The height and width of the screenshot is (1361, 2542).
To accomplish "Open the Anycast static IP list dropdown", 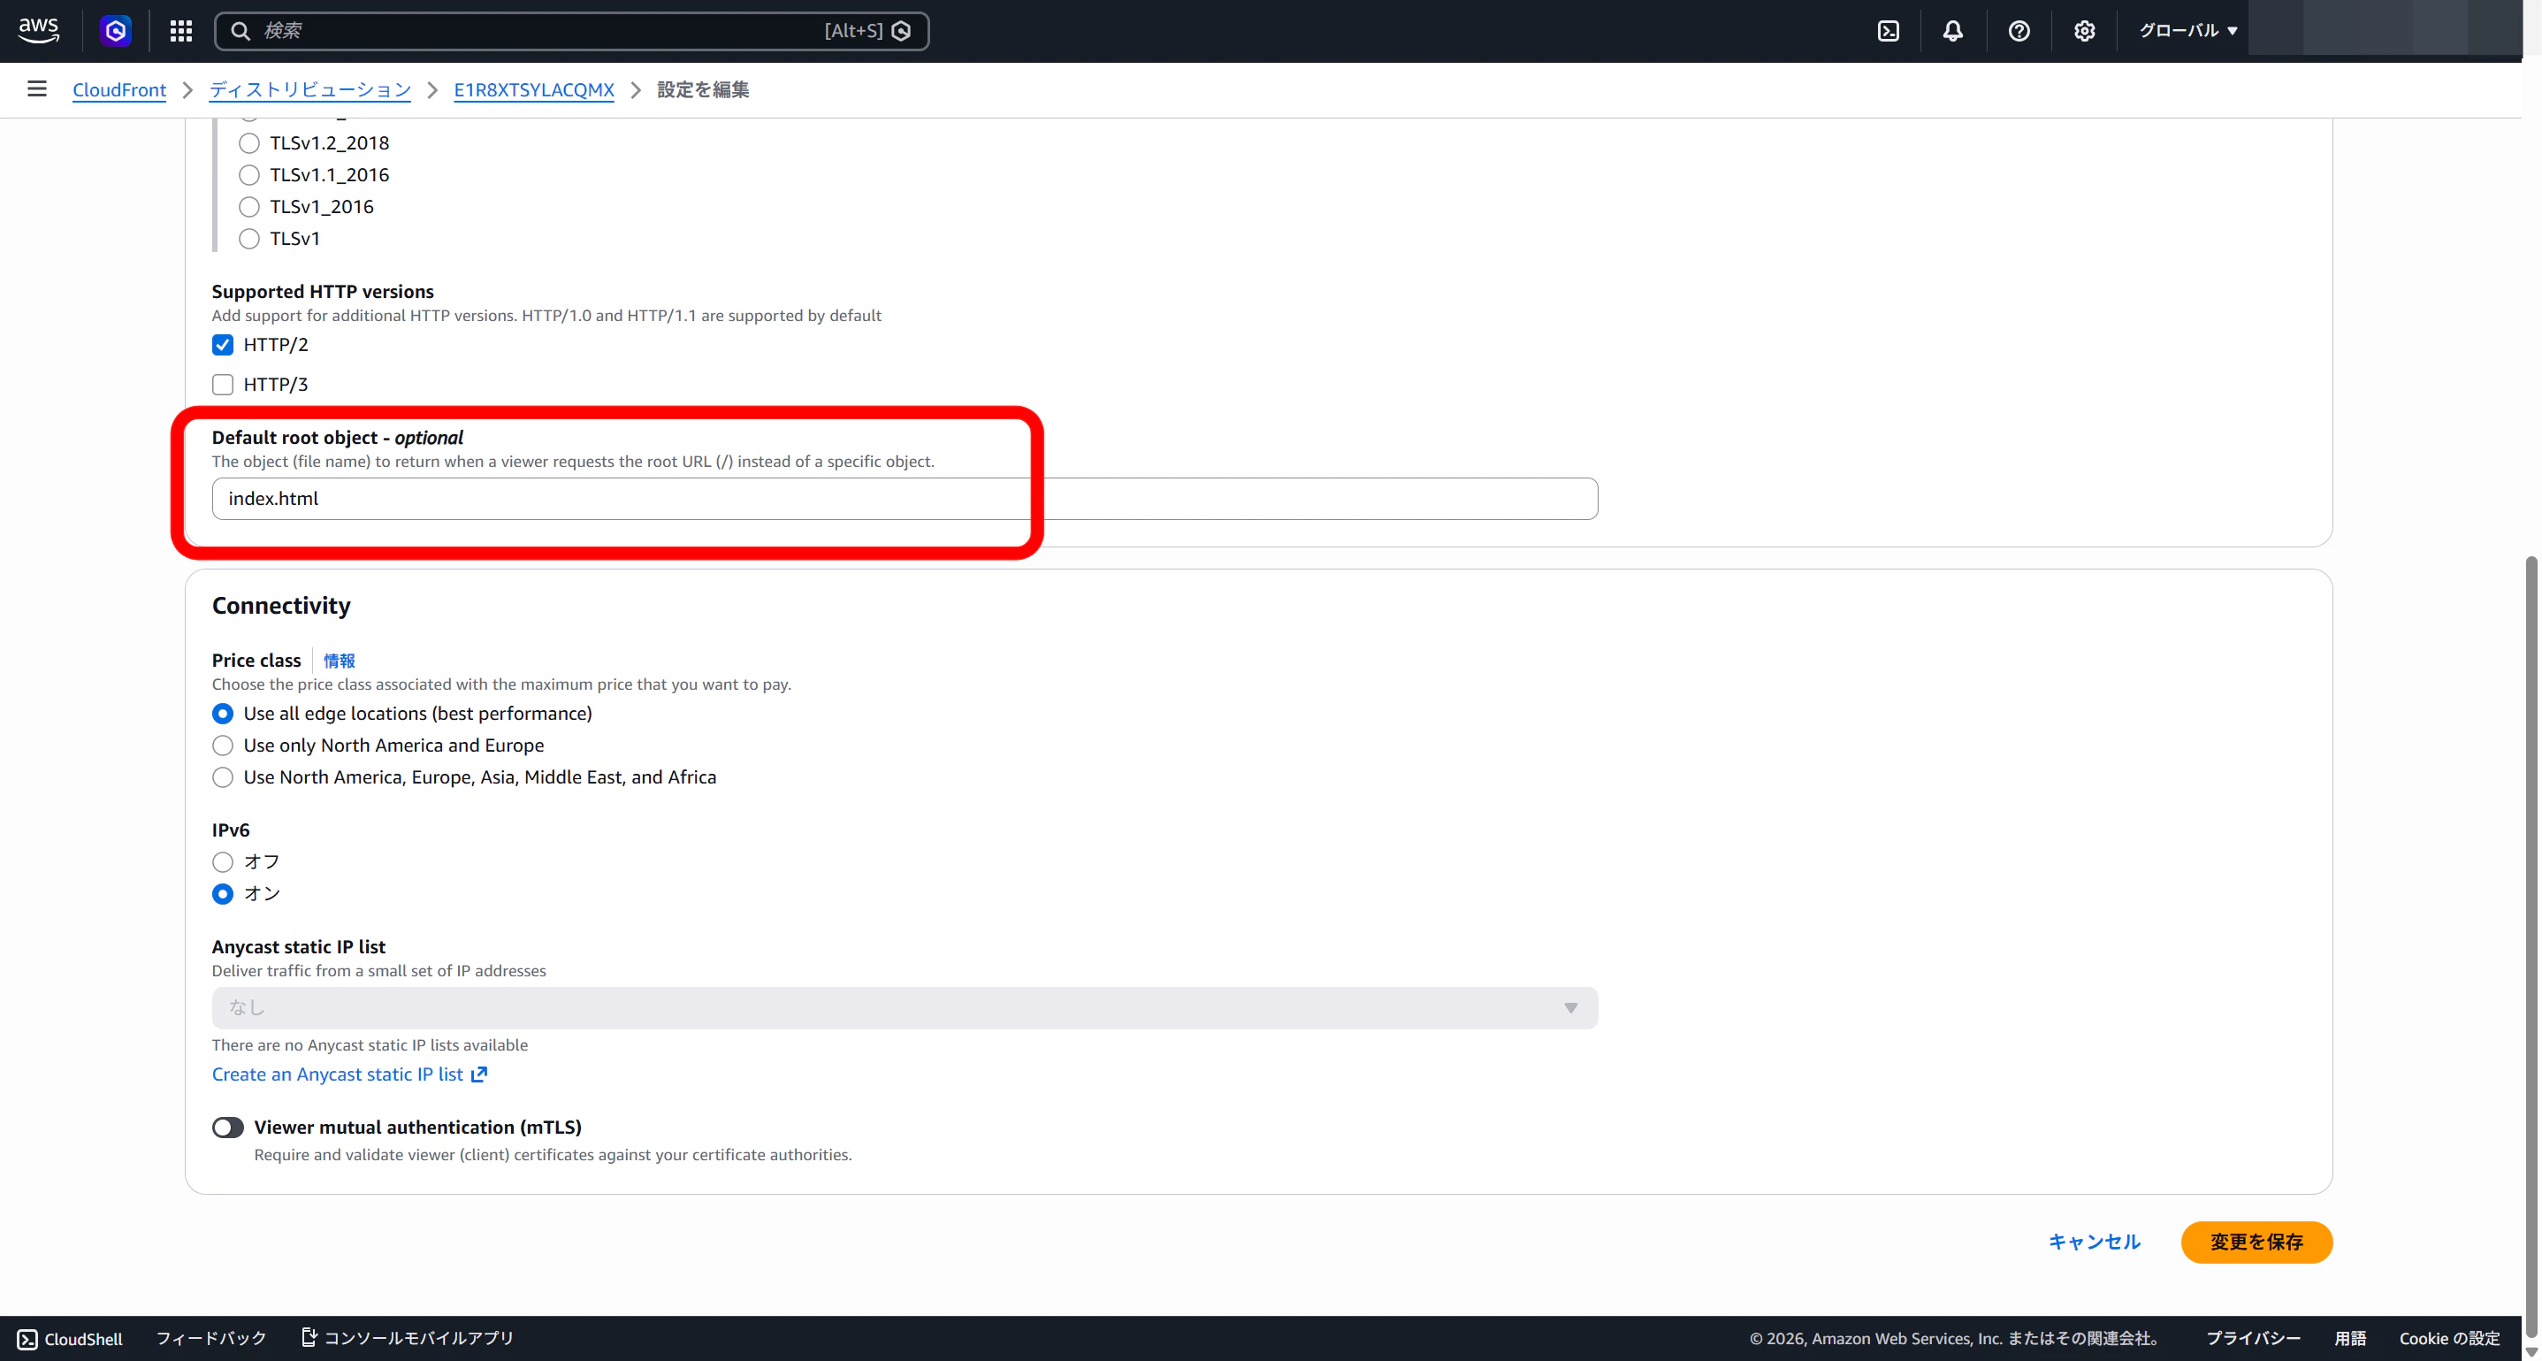I will (x=905, y=1007).
